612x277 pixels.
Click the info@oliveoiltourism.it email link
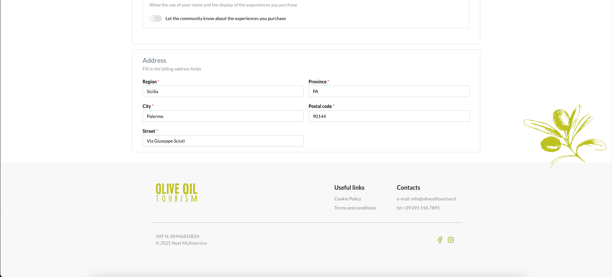point(433,199)
